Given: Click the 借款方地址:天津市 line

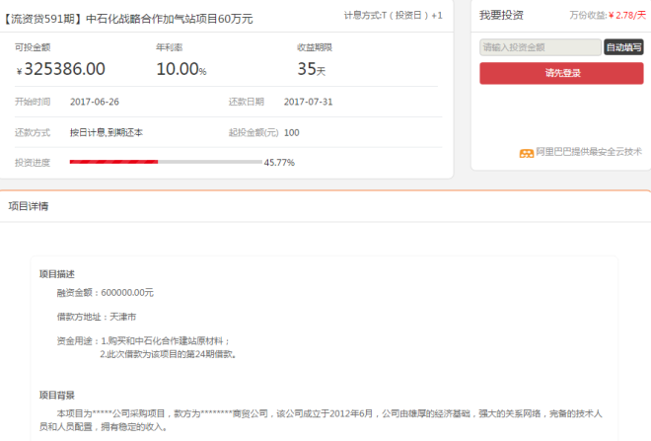Looking at the screenshot, I should click(x=97, y=317).
